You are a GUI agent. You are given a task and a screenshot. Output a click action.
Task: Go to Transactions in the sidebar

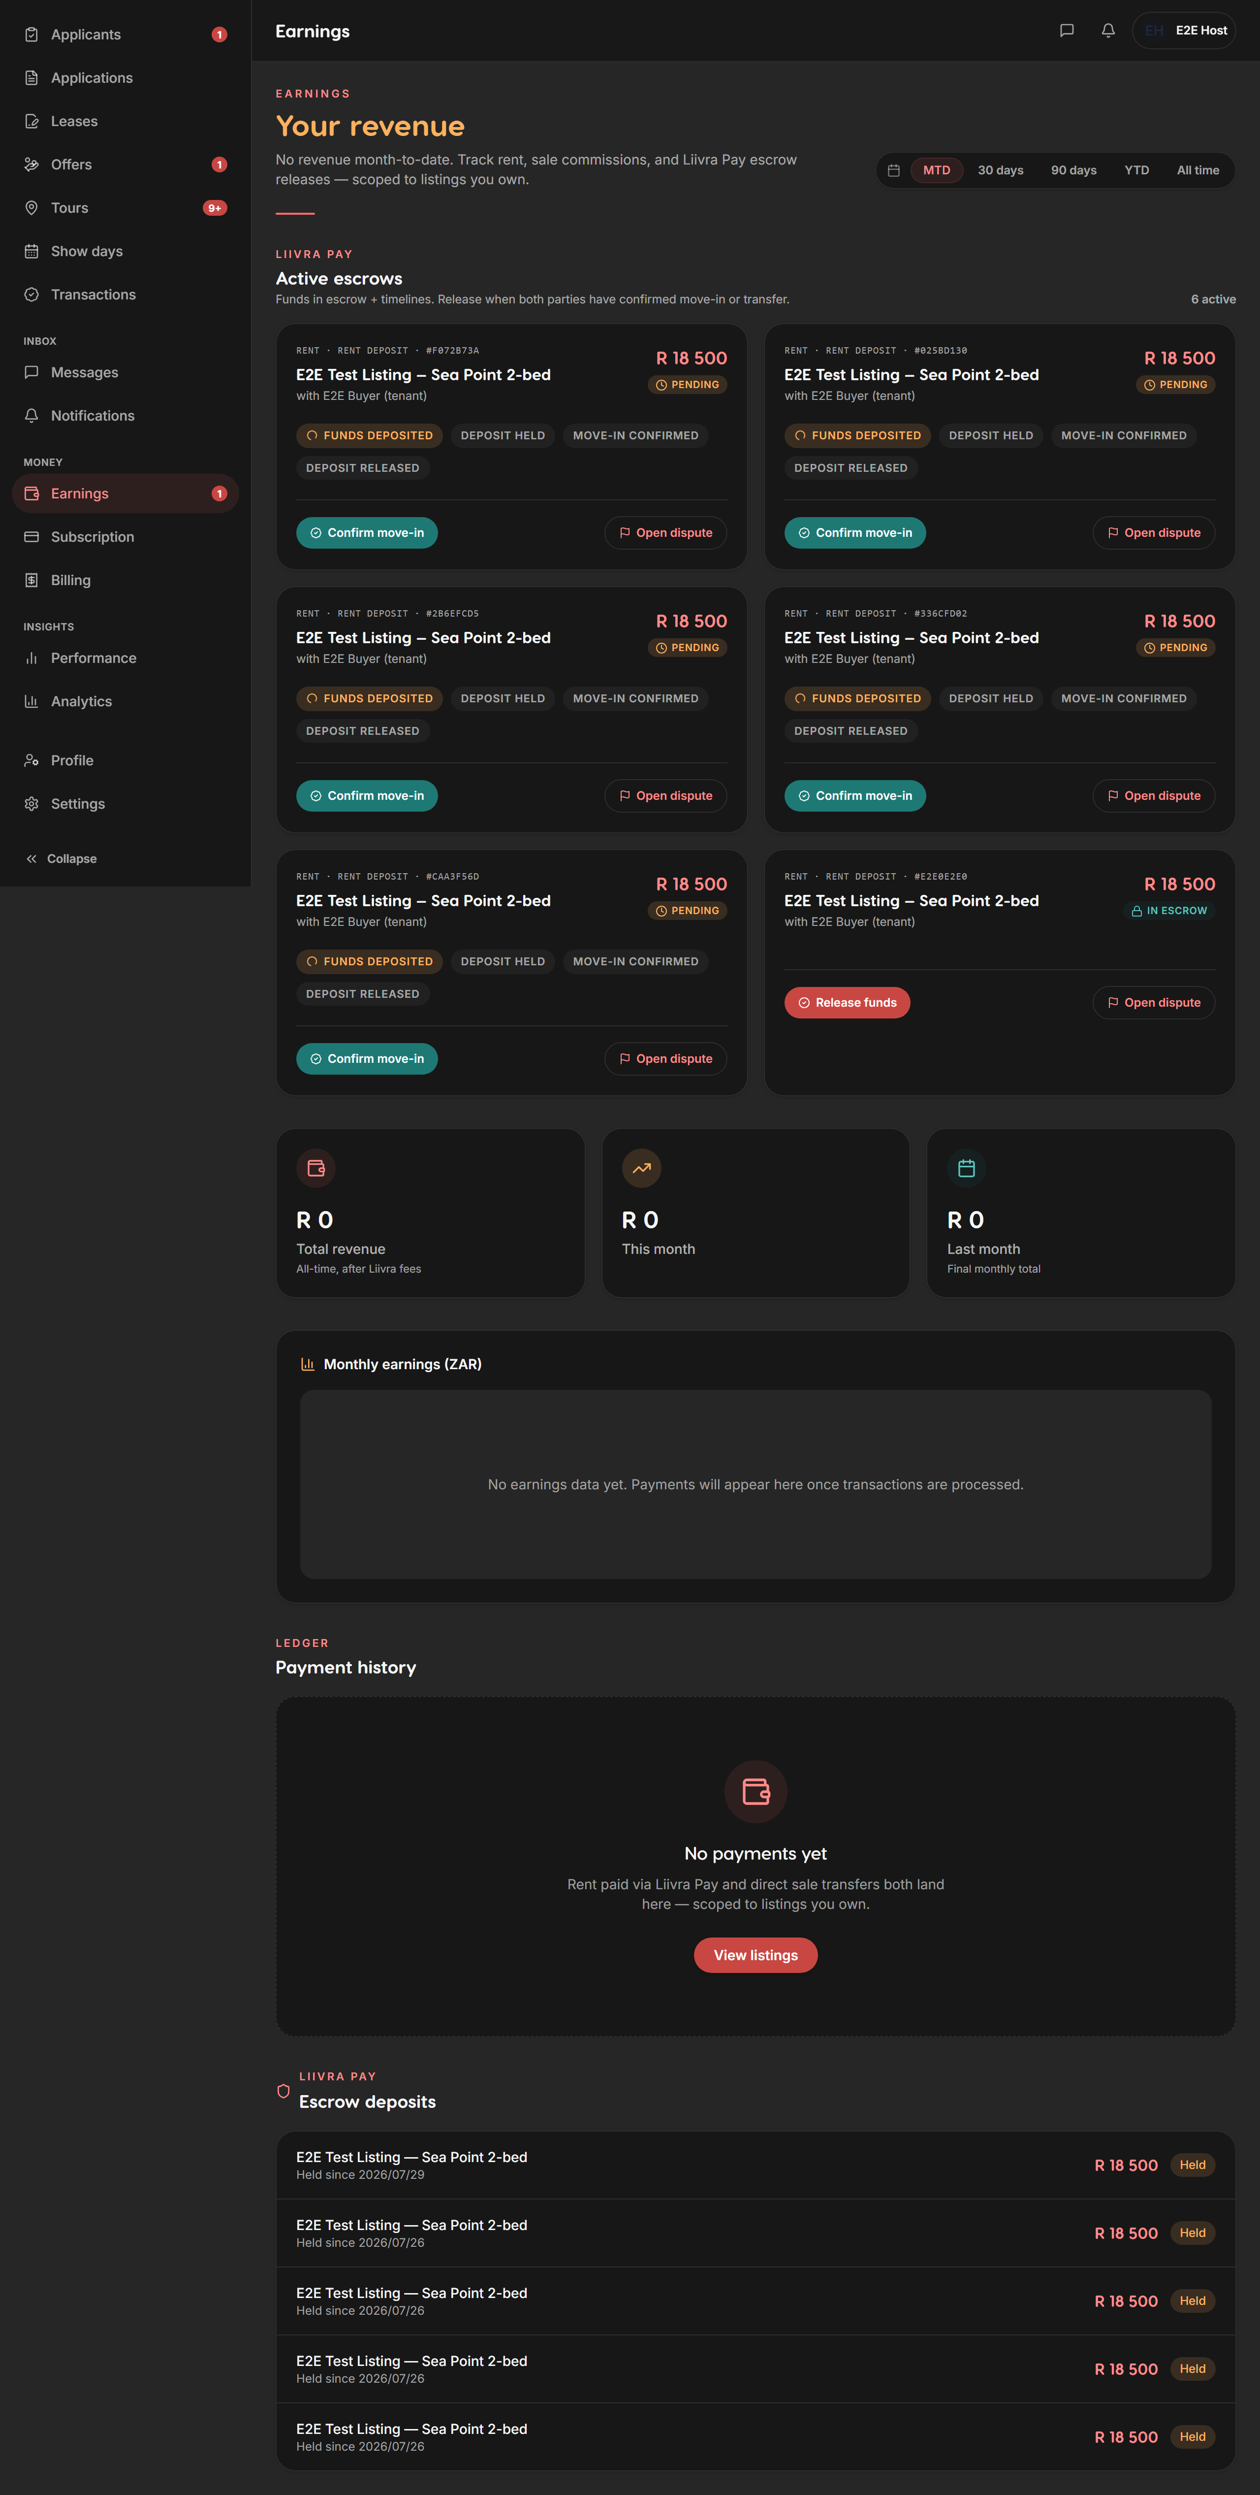click(126, 295)
